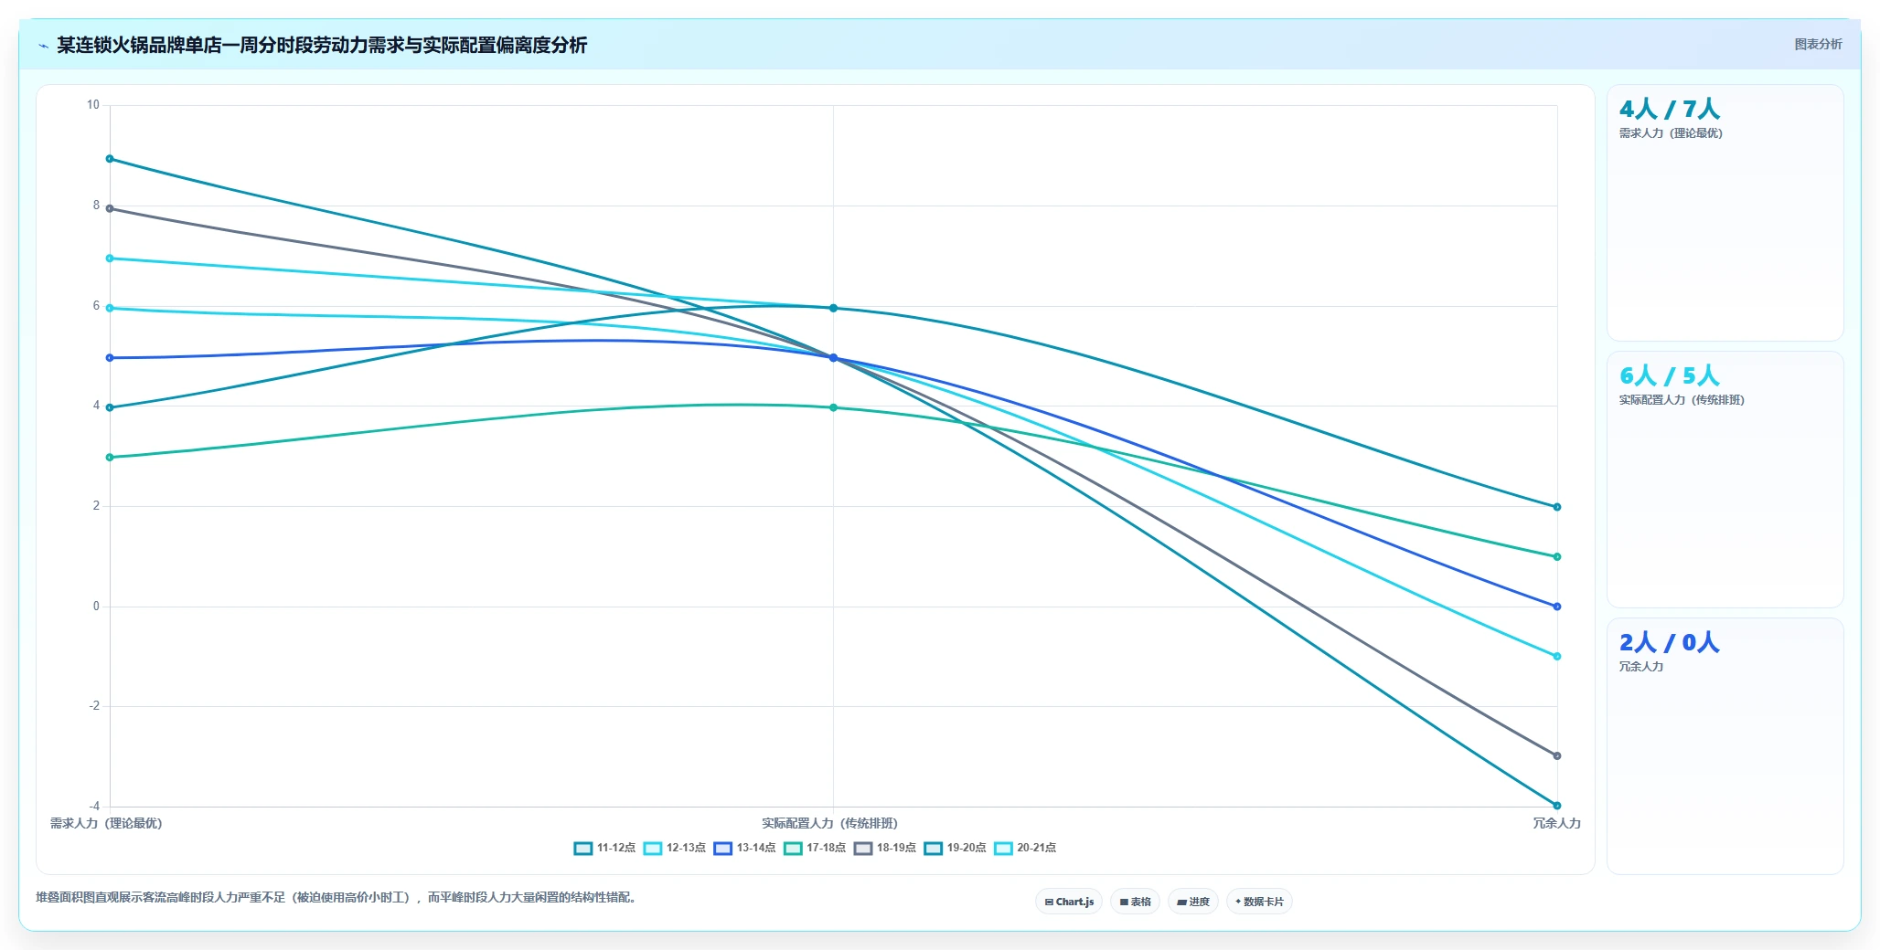Select the cyan 需求人力 point at value 7
The image size is (1880, 950).
(110, 259)
